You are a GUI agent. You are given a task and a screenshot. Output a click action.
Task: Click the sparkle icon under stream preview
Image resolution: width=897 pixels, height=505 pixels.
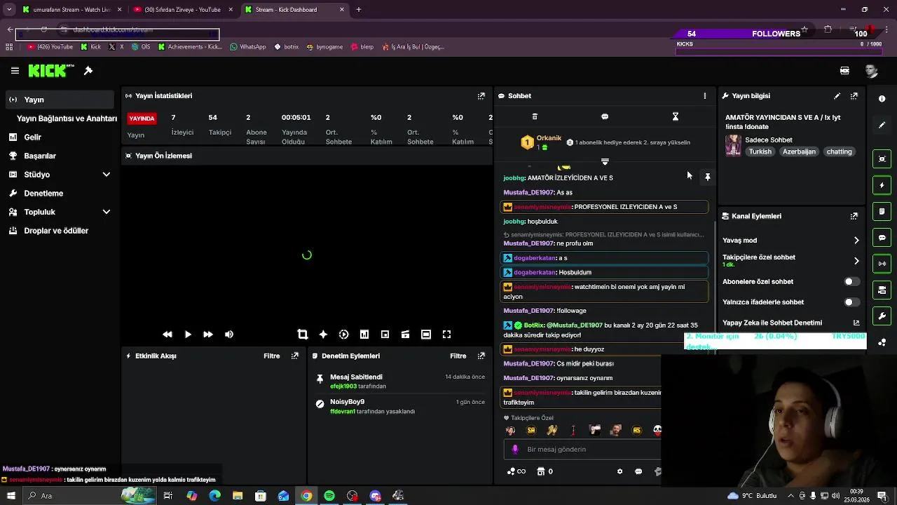(323, 335)
